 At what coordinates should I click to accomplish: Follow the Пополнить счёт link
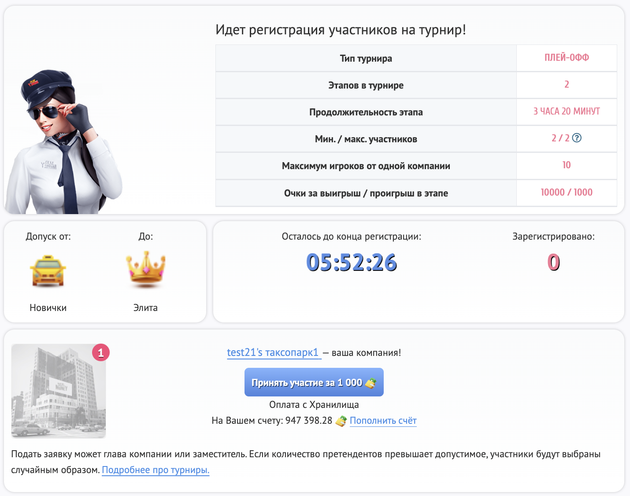coord(383,421)
